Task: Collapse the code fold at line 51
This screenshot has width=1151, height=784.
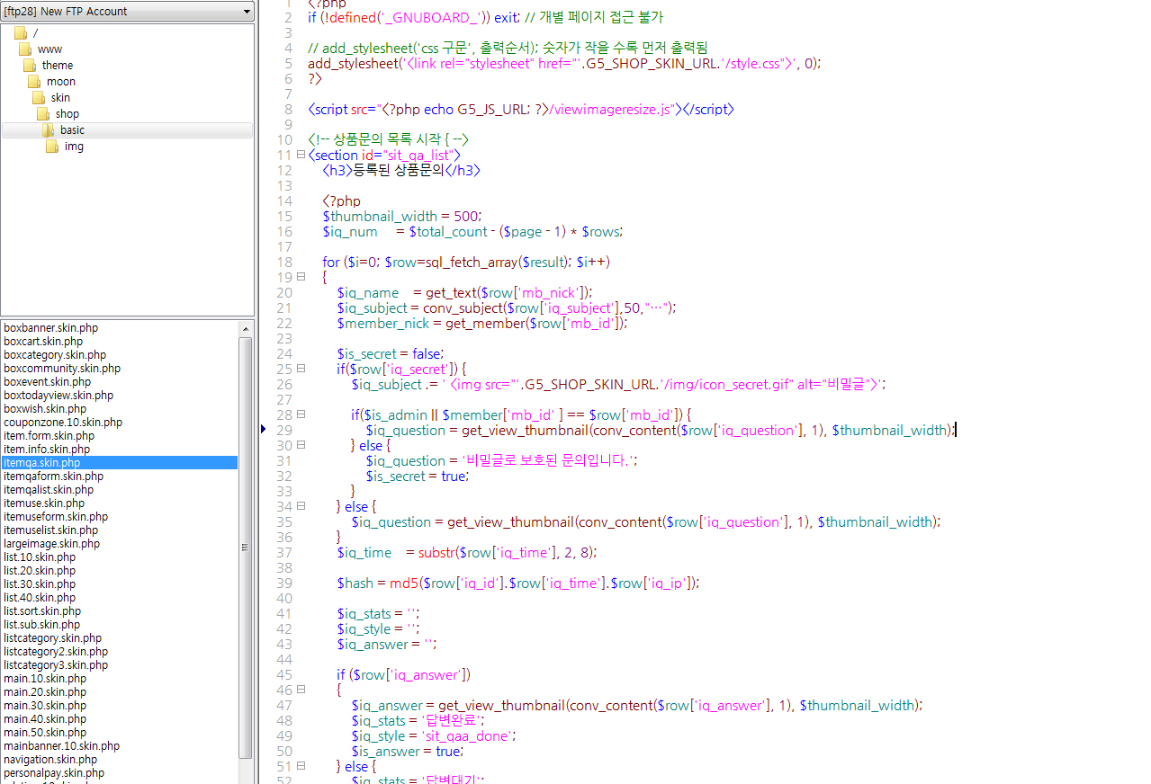Action: point(301,766)
